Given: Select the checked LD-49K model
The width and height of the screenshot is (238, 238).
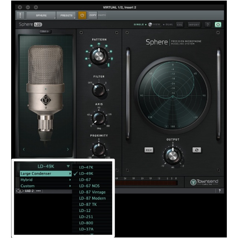Looking at the screenshot, I should 86,174.
